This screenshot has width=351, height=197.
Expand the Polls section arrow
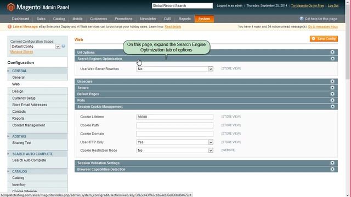332,100
